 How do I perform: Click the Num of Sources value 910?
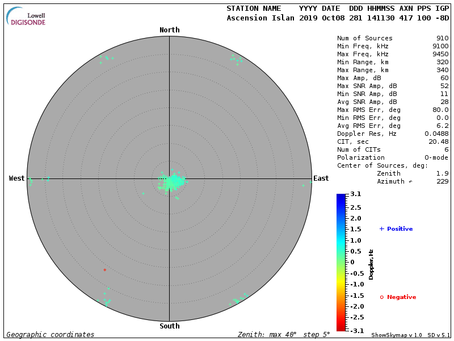click(x=442, y=39)
